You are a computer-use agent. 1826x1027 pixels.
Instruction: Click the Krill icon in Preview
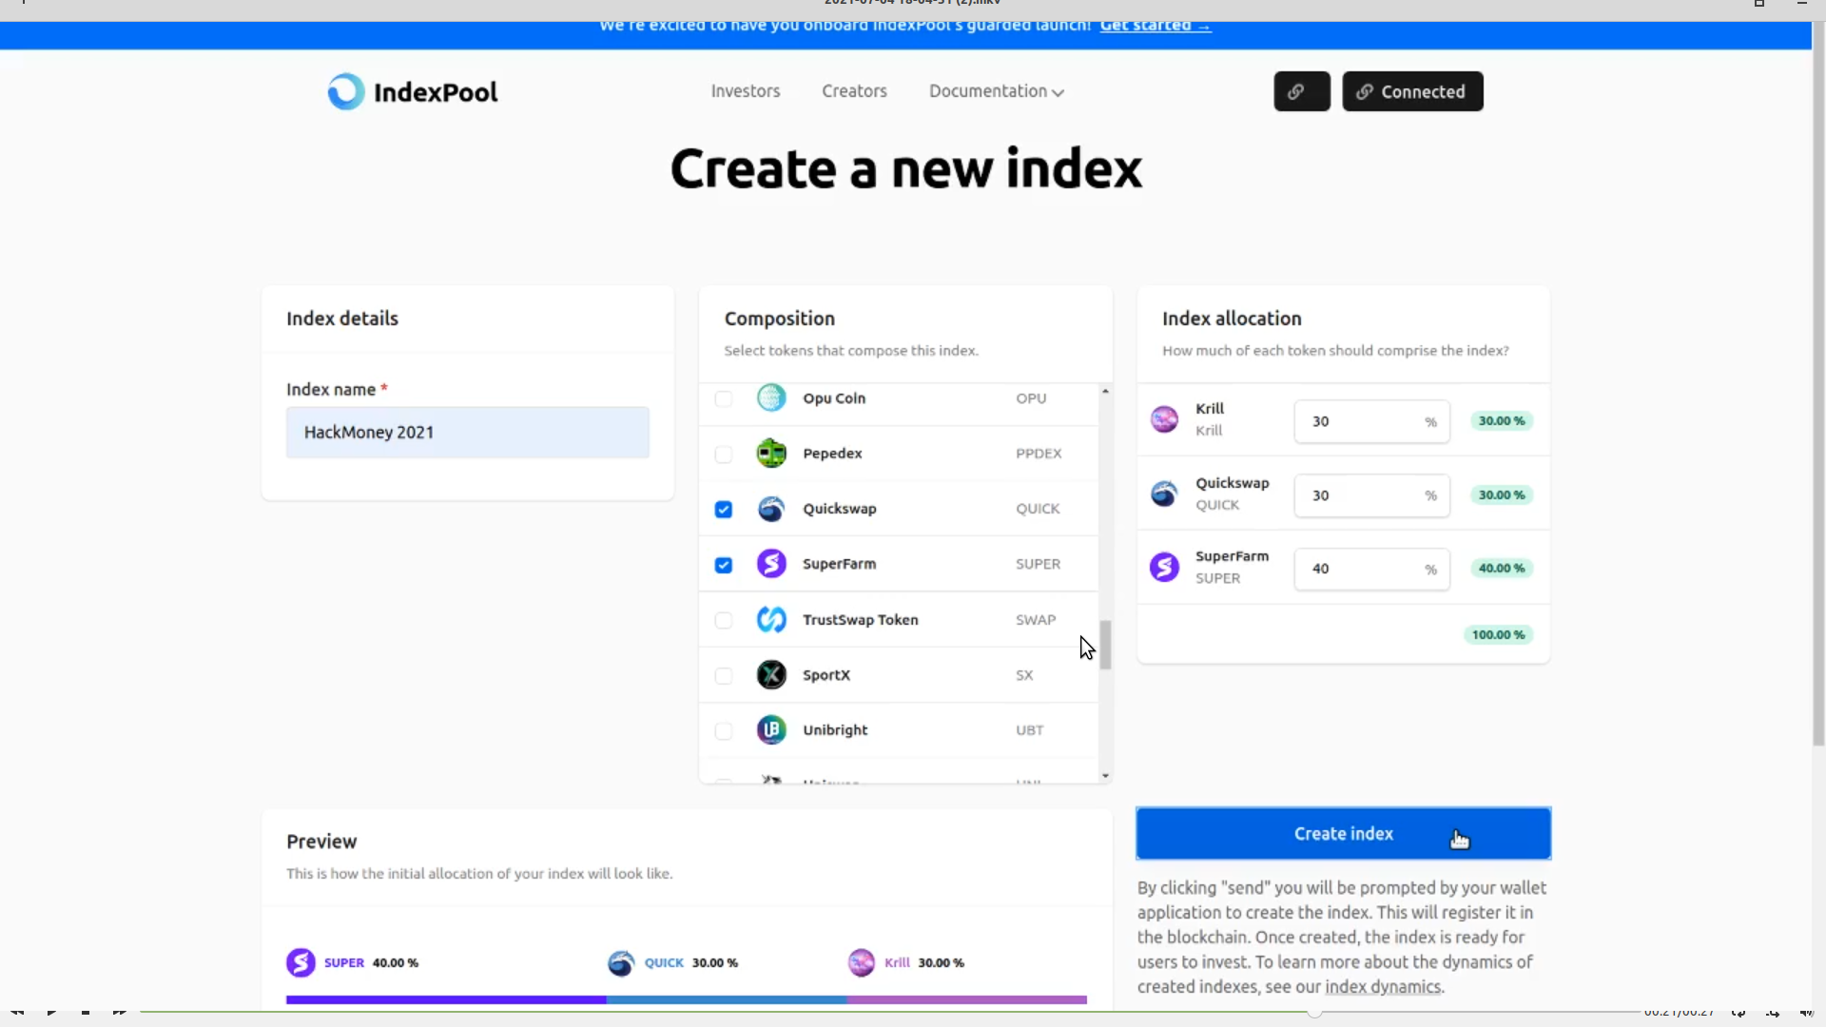[862, 962]
